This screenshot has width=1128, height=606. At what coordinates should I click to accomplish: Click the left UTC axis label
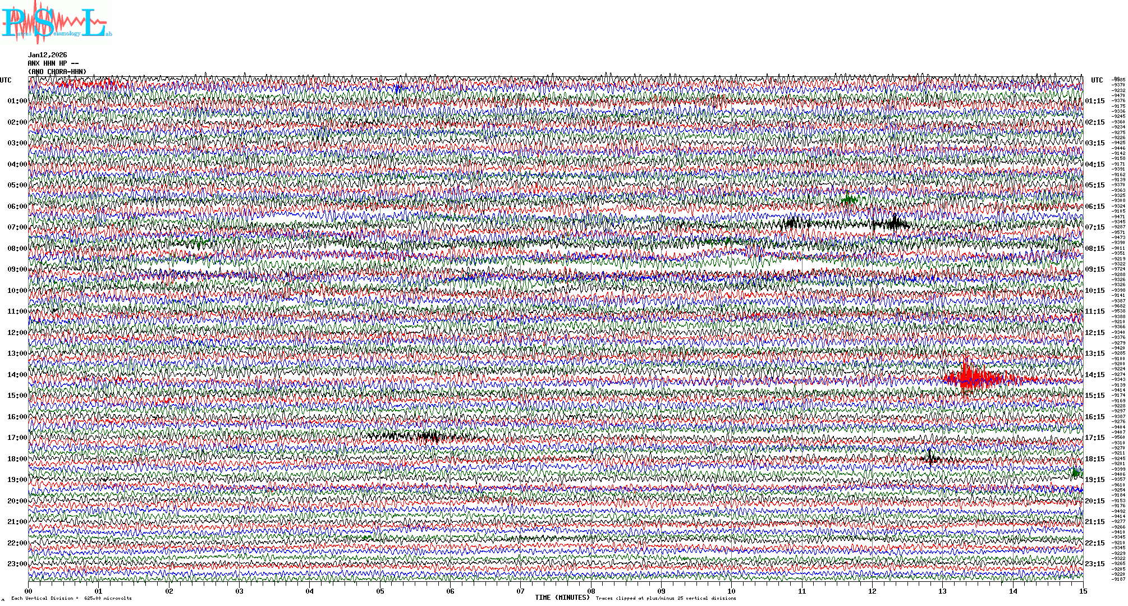pyautogui.click(x=6, y=80)
